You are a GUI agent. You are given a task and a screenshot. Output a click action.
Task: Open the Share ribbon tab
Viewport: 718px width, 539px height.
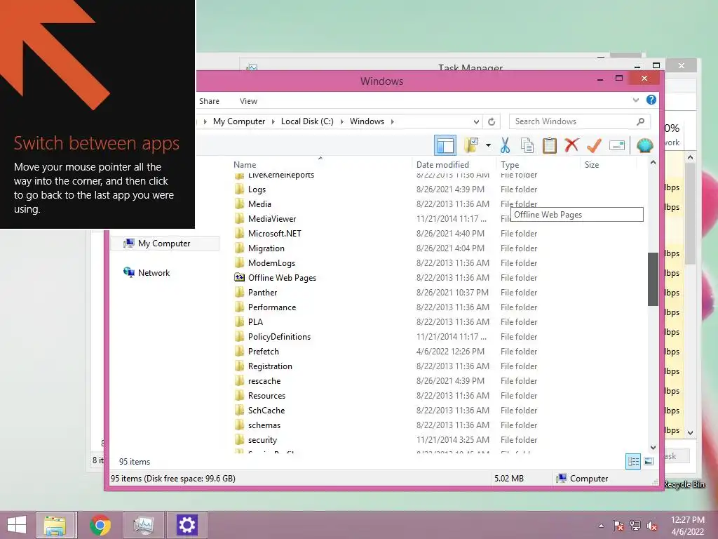[209, 101]
